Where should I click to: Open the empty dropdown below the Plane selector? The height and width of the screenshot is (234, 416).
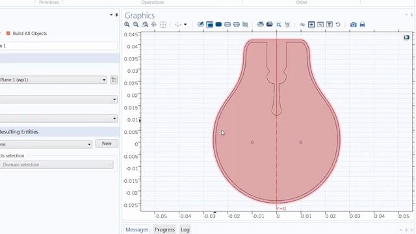point(58,99)
